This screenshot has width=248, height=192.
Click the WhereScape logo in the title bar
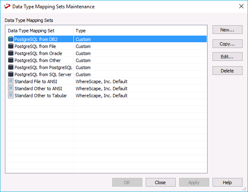click(7, 7)
